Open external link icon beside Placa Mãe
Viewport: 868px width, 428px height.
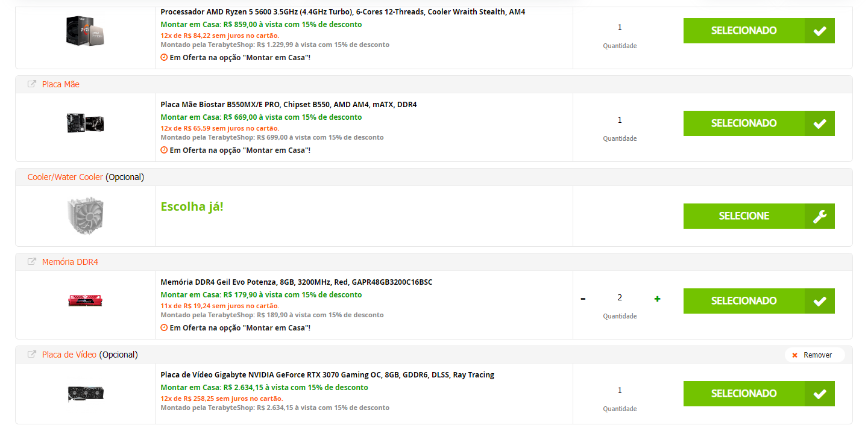point(32,84)
